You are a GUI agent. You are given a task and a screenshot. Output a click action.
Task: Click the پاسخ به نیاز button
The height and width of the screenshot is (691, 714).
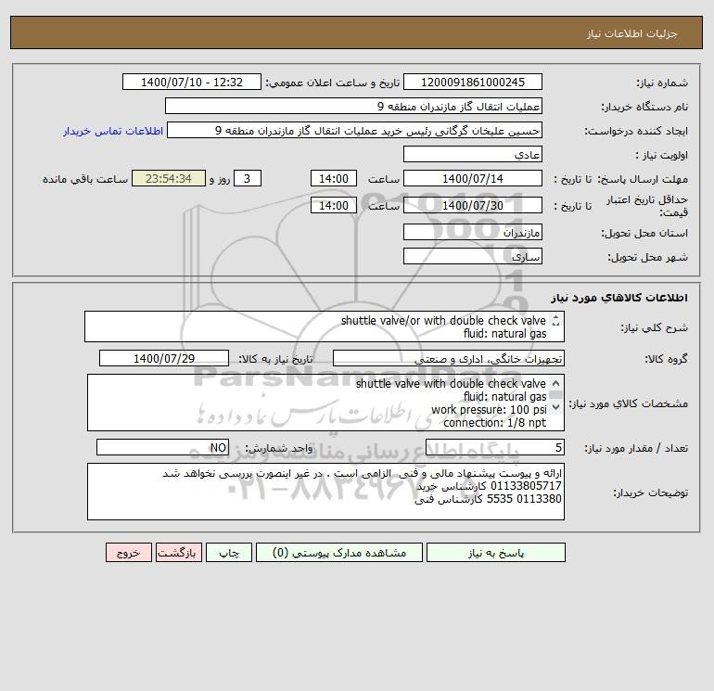tap(496, 553)
